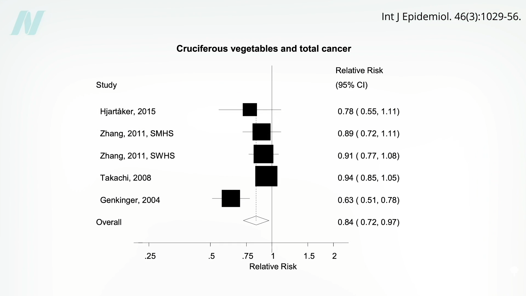The height and width of the screenshot is (296, 526).
Task: Click the white broccoli watermark icon
Action: click(514, 271)
